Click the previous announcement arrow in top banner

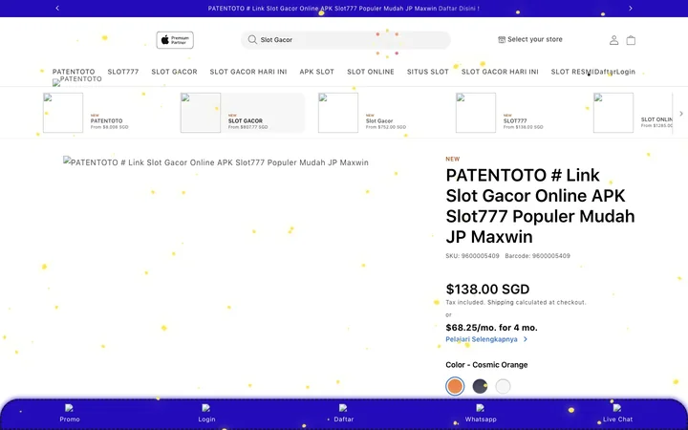coord(57,8)
